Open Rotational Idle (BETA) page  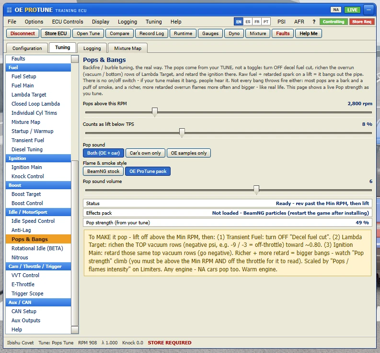[x=38, y=248]
